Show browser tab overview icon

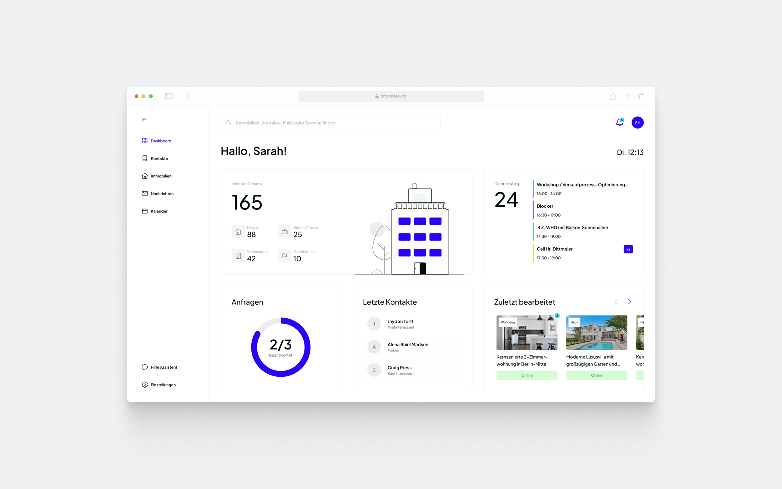tap(641, 96)
